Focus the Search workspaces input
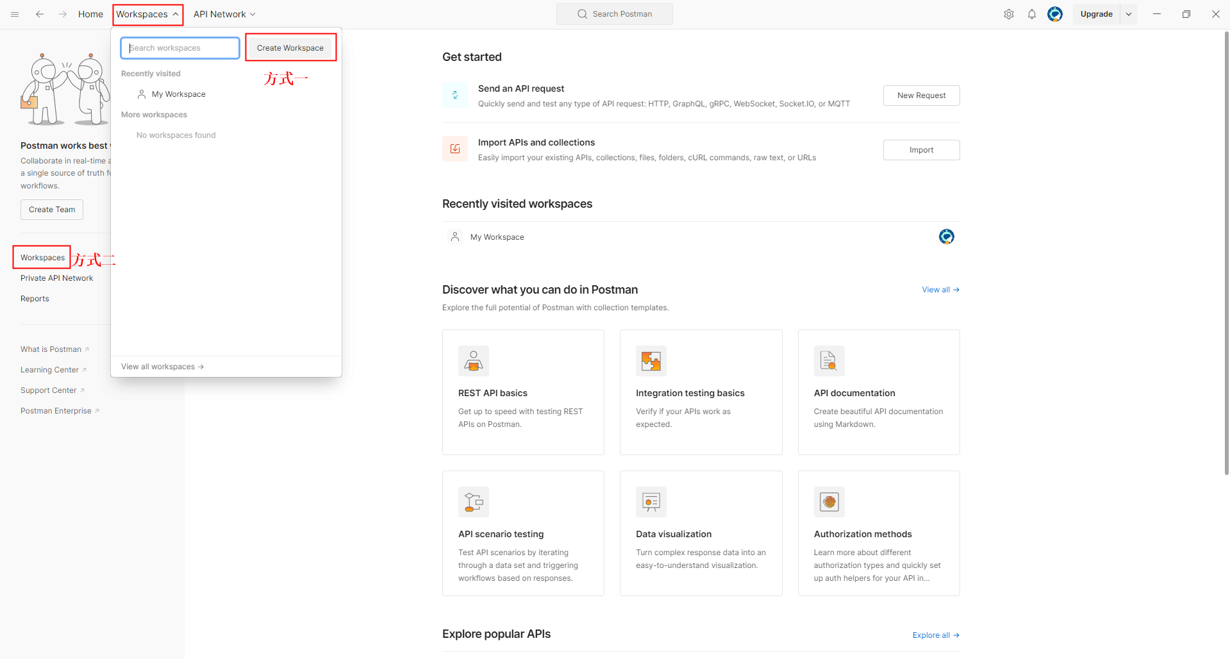Screen dimensions: 1230x659 tap(180, 48)
